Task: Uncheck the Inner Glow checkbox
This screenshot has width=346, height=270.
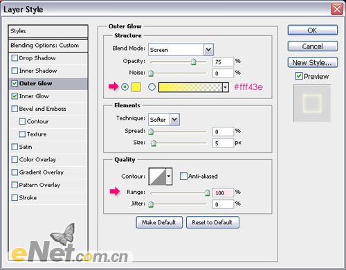Action: (15, 96)
